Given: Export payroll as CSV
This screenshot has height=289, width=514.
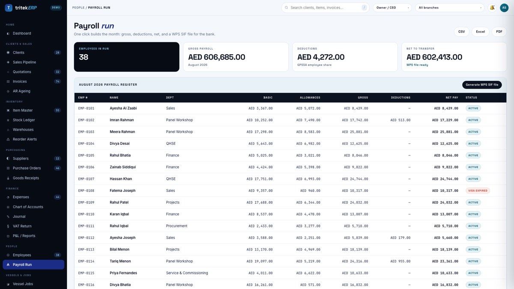Looking at the screenshot, I should (461, 32).
